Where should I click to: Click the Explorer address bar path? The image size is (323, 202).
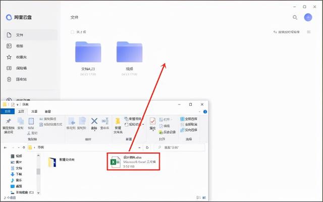pyautogui.click(x=82, y=147)
